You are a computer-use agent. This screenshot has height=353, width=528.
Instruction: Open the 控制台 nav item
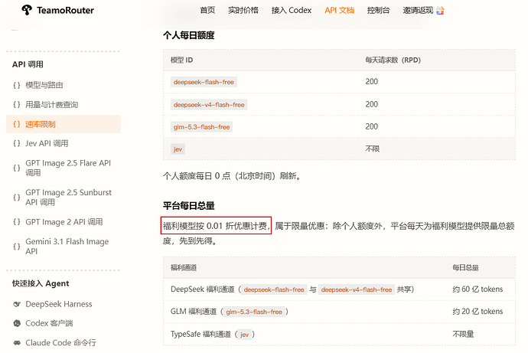[379, 10]
